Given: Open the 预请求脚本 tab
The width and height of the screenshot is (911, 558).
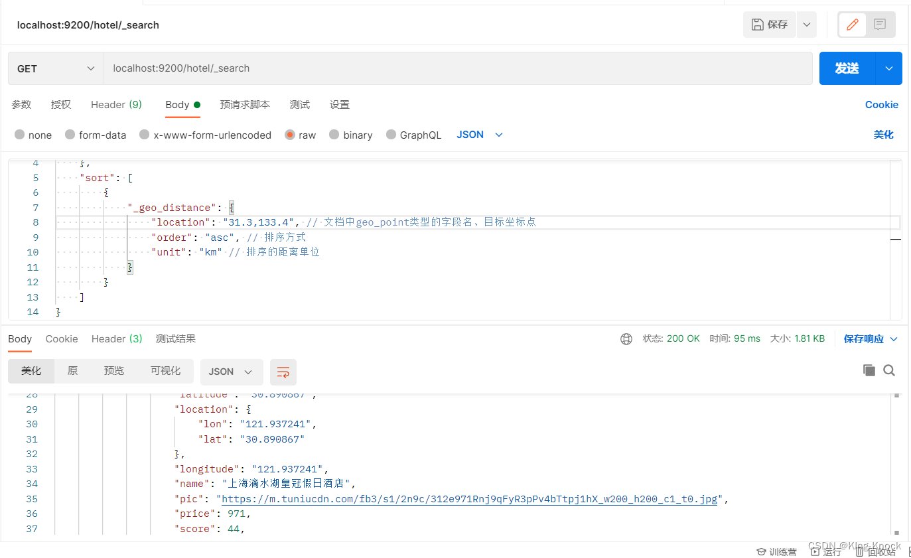Looking at the screenshot, I should (x=245, y=105).
